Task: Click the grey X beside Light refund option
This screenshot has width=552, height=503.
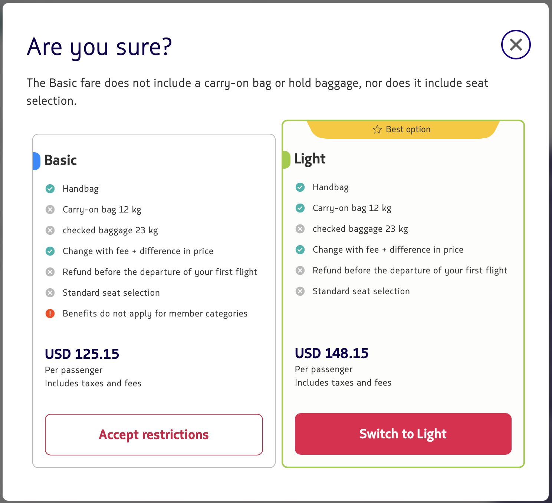Action: point(300,270)
